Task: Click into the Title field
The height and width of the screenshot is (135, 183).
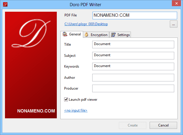Action: (x=133, y=45)
